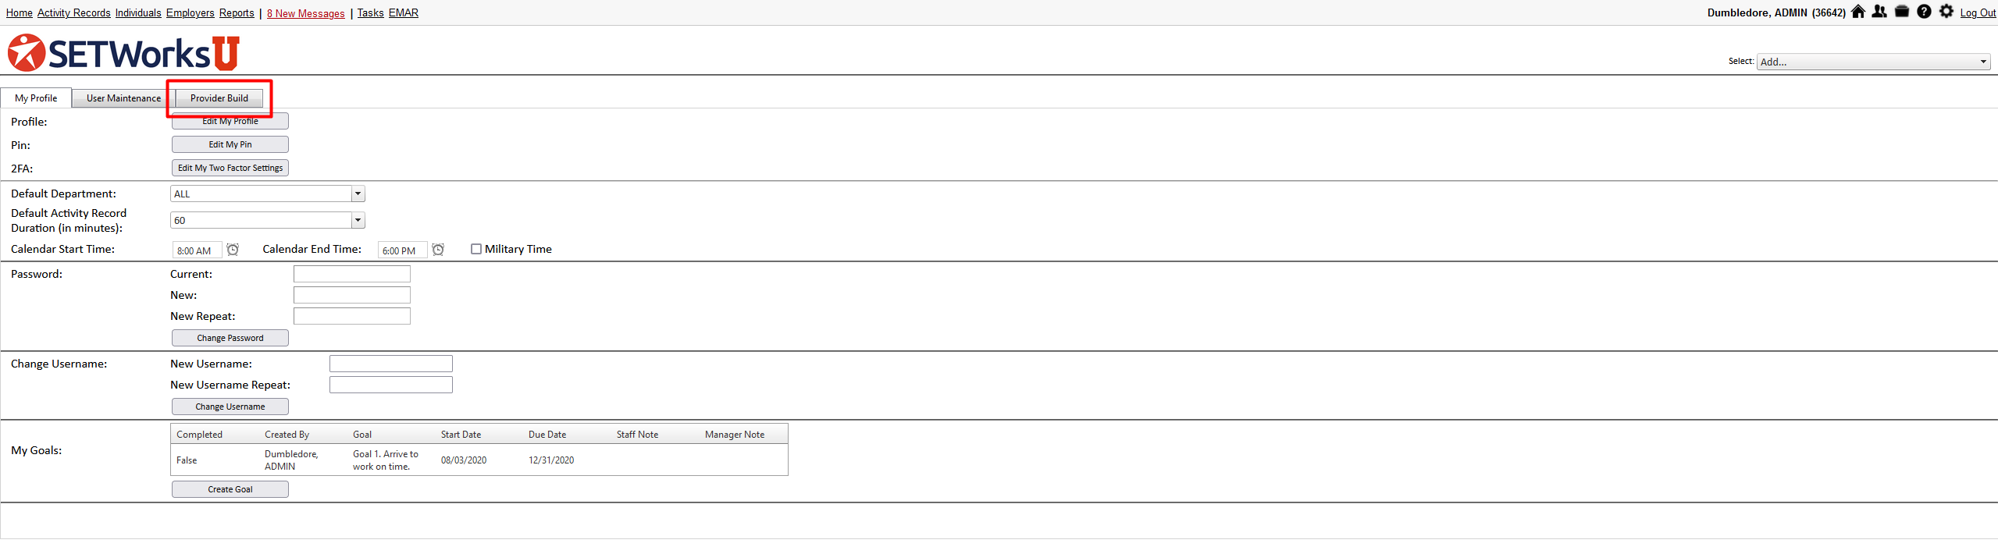1998x554 pixels.
Task: Click the 8 New Messages link
Action: (305, 13)
